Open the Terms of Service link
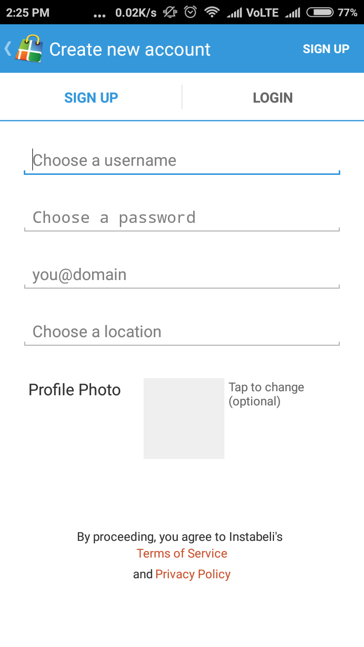Screen dimensions: 364x647 click(x=182, y=553)
